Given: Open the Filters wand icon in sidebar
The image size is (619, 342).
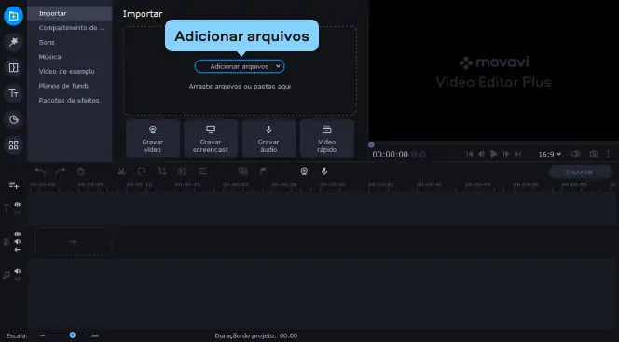Looking at the screenshot, I should (x=13, y=42).
